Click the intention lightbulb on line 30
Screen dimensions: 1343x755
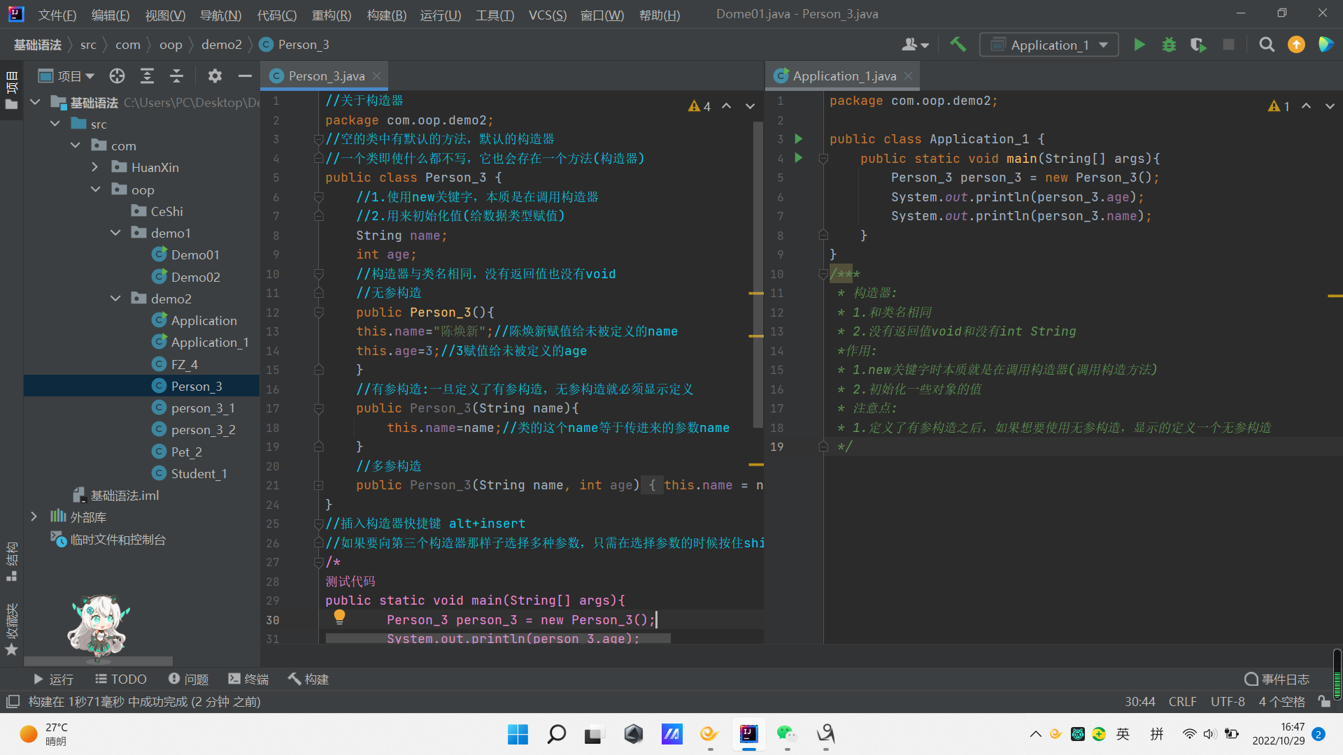pyautogui.click(x=339, y=617)
